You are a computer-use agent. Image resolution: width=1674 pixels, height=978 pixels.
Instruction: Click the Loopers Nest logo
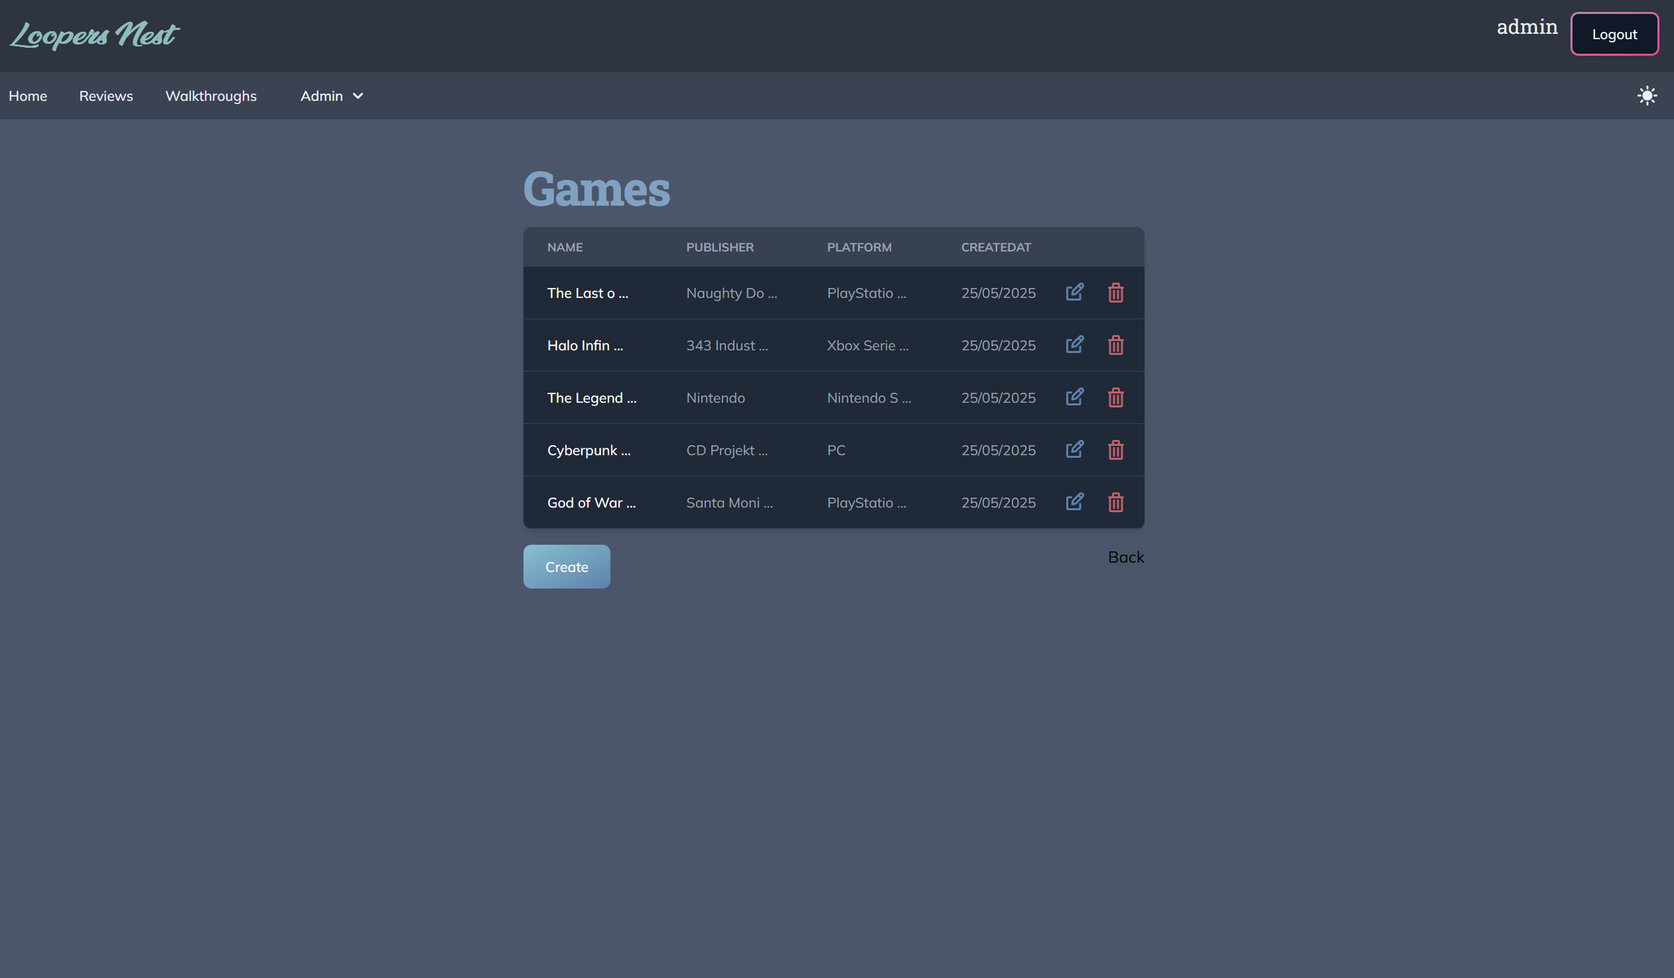pyautogui.click(x=94, y=35)
